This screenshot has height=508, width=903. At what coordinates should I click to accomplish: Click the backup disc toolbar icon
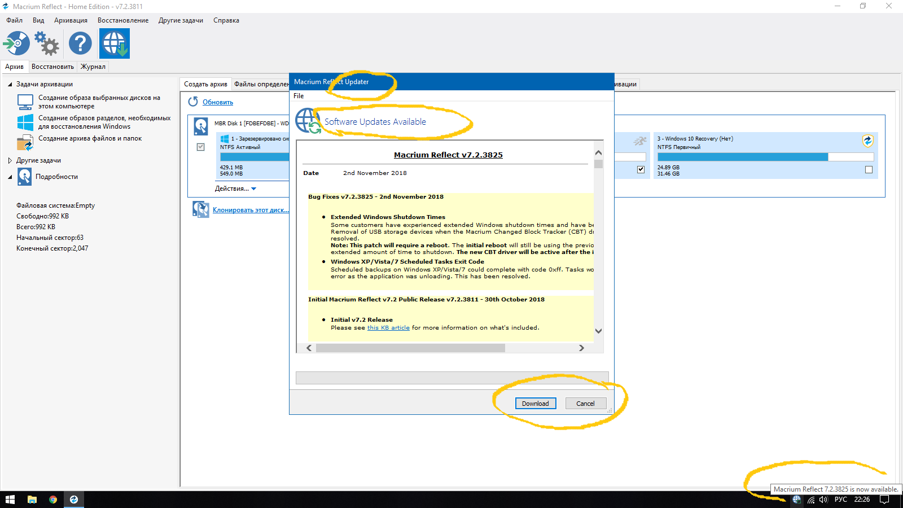pos(16,43)
